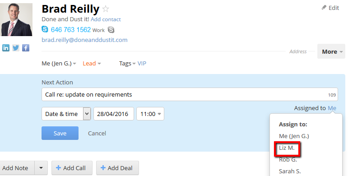
Task: Open the Twitter profile icon
Action: coord(16,48)
